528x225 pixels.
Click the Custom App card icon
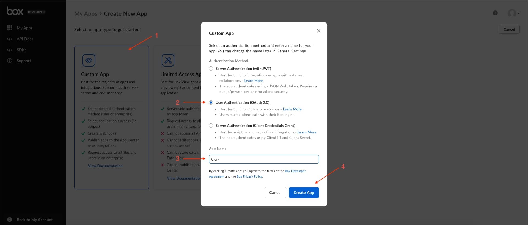tap(89, 60)
